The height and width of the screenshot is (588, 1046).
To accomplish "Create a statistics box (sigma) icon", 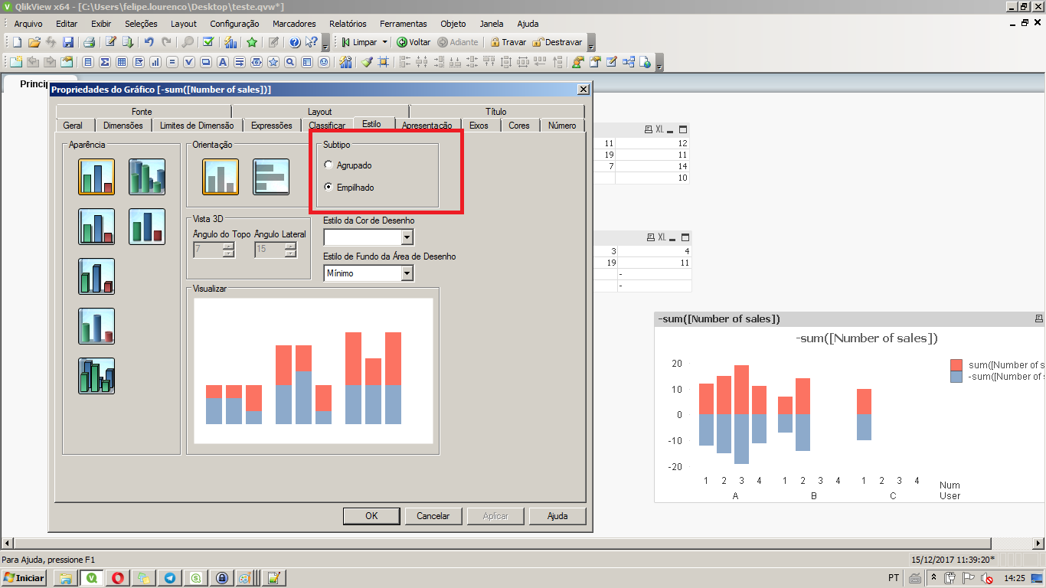I will pos(105,62).
